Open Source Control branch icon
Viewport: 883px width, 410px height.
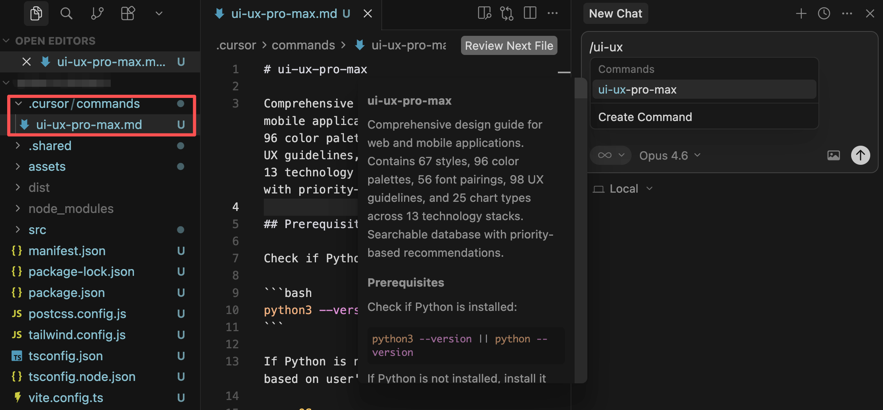click(97, 14)
